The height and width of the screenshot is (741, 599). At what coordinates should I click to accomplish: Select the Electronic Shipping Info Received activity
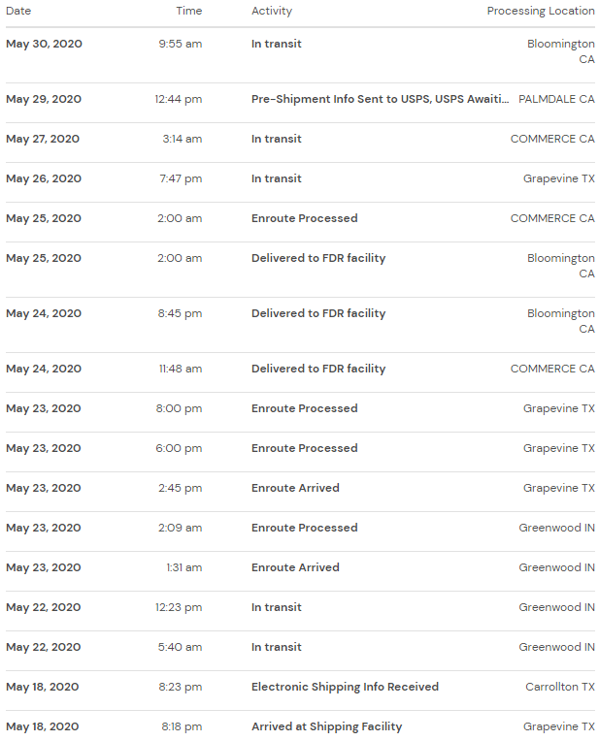345,687
